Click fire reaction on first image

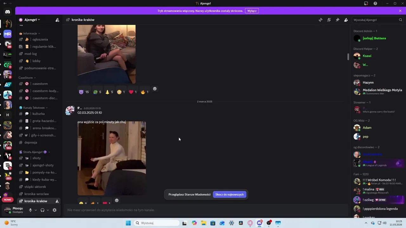pyautogui.click(x=145, y=92)
